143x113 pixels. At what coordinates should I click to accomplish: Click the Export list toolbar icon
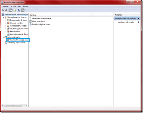pyautogui.click(x=15, y=10)
